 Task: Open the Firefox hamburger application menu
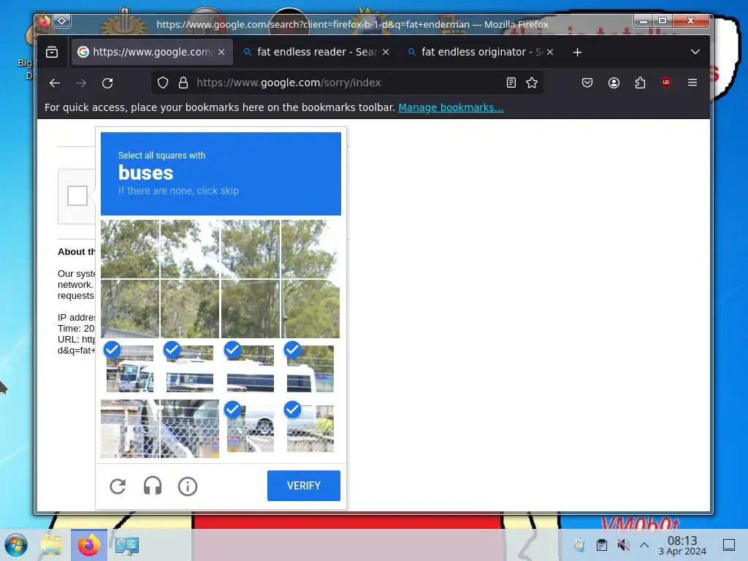[x=692, y=83]
